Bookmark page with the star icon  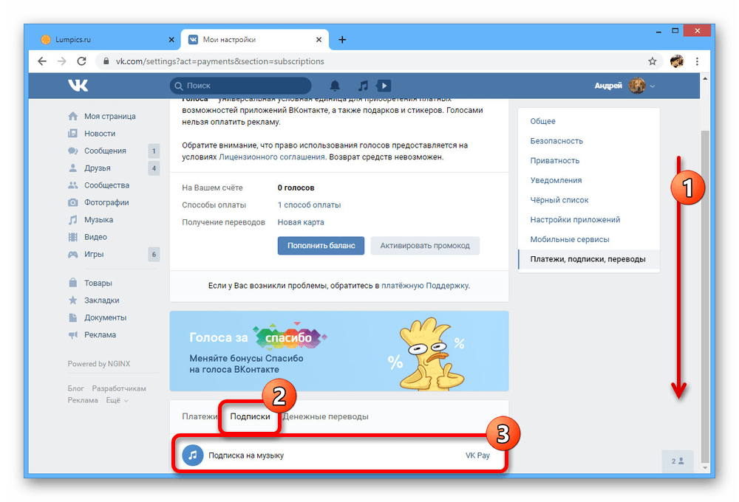click(653, 61)
